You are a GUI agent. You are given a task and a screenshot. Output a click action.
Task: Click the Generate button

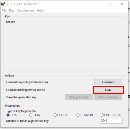click(108, 82)
